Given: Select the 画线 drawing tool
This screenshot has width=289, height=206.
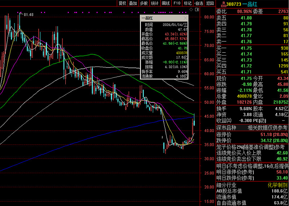Looking at the screenshot, I should point(166,3).
